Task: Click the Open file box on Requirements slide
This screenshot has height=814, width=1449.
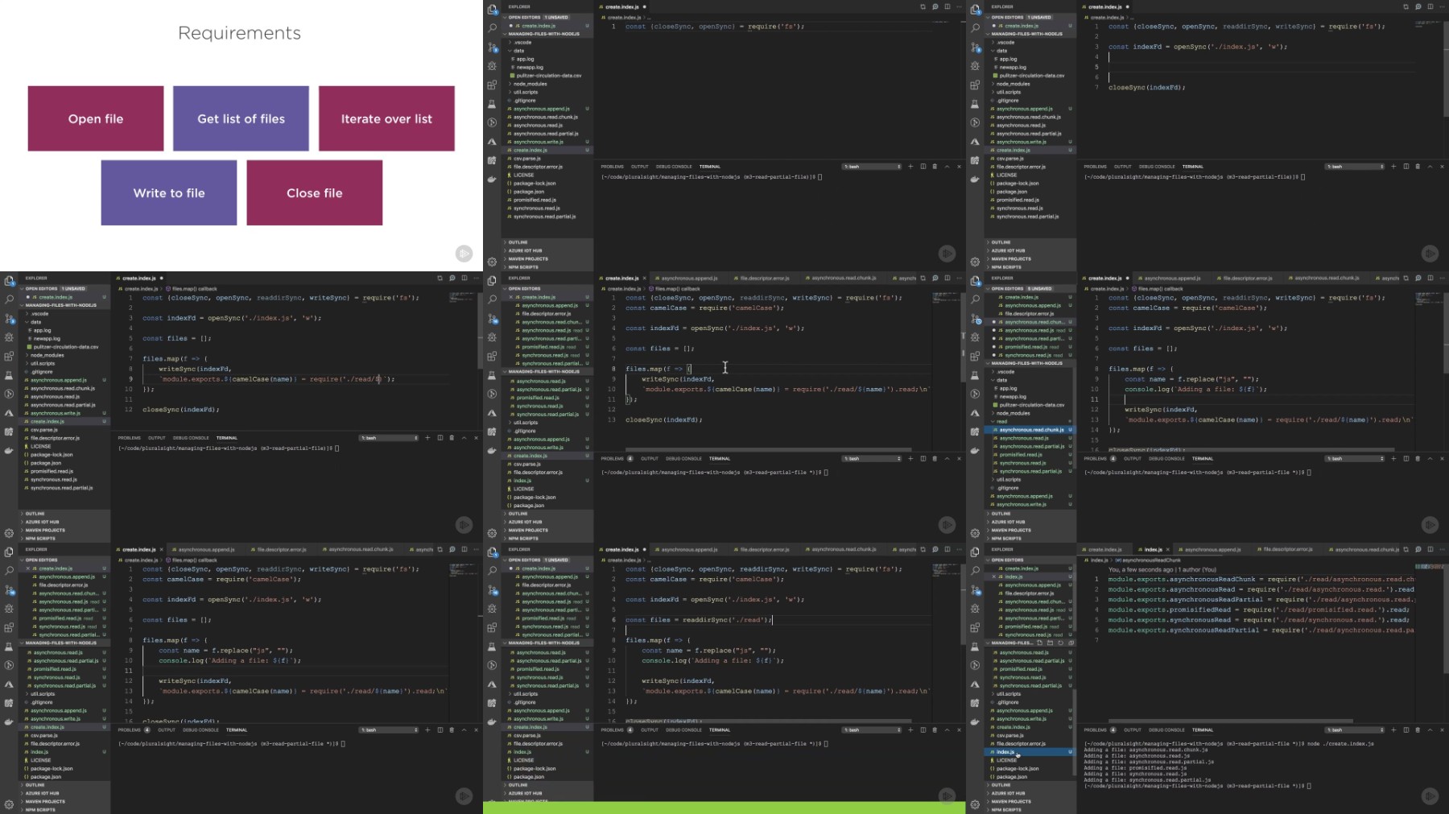Action: tap(96, 118)
